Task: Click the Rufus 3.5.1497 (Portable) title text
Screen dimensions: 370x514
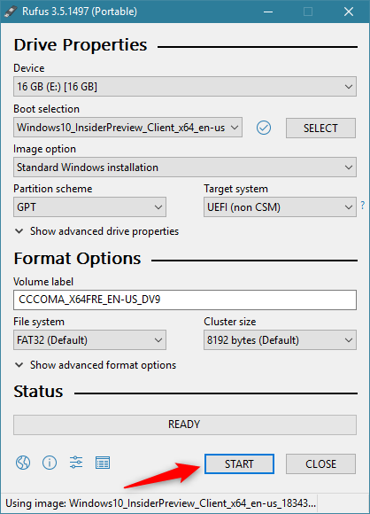Action: point(80,12)
